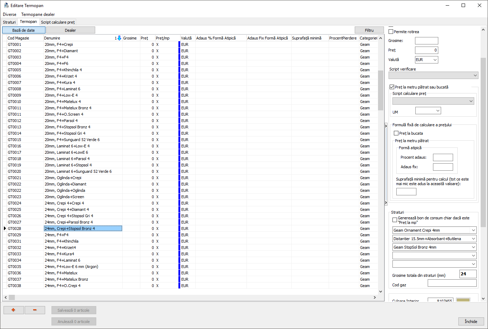Click the Suprafață minimă pentru calcul field

tap(406, 192)
